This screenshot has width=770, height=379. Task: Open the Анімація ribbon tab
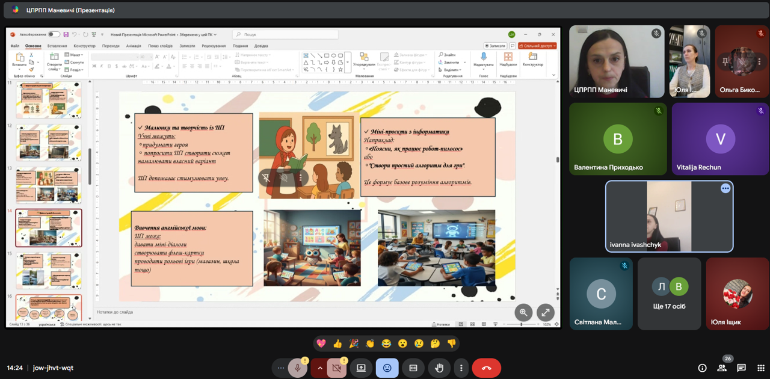pyautogui.click(x=134, y=46)
